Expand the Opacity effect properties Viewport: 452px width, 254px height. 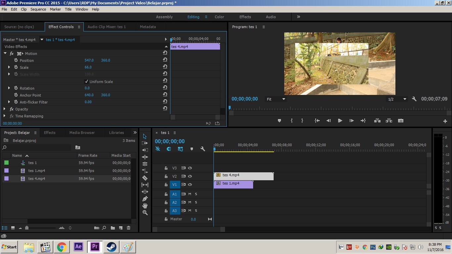[5, 109]
